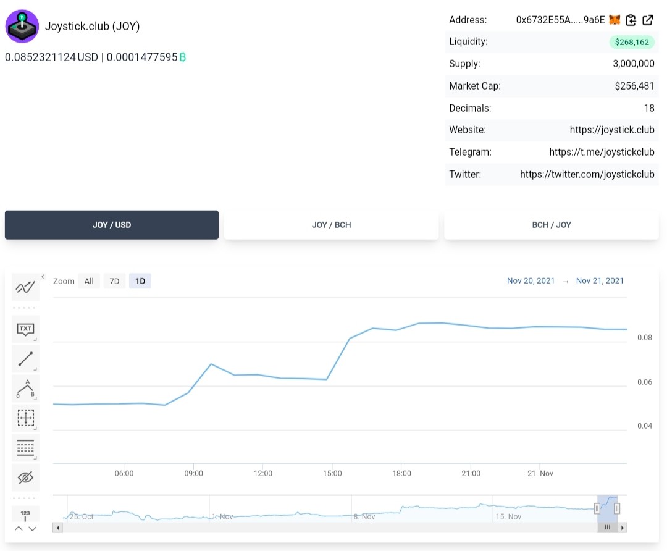Expand toolbar with down chevron
Image resolution: width=667 pixels, height=551 pixels.
pyautogui.click(x=33, y=528)
